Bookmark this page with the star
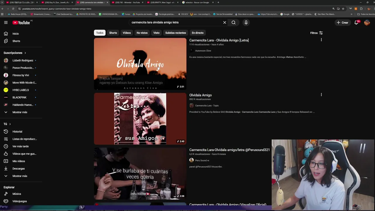The height and width of the screenshot is (211, 375). [x=343, y=9]
